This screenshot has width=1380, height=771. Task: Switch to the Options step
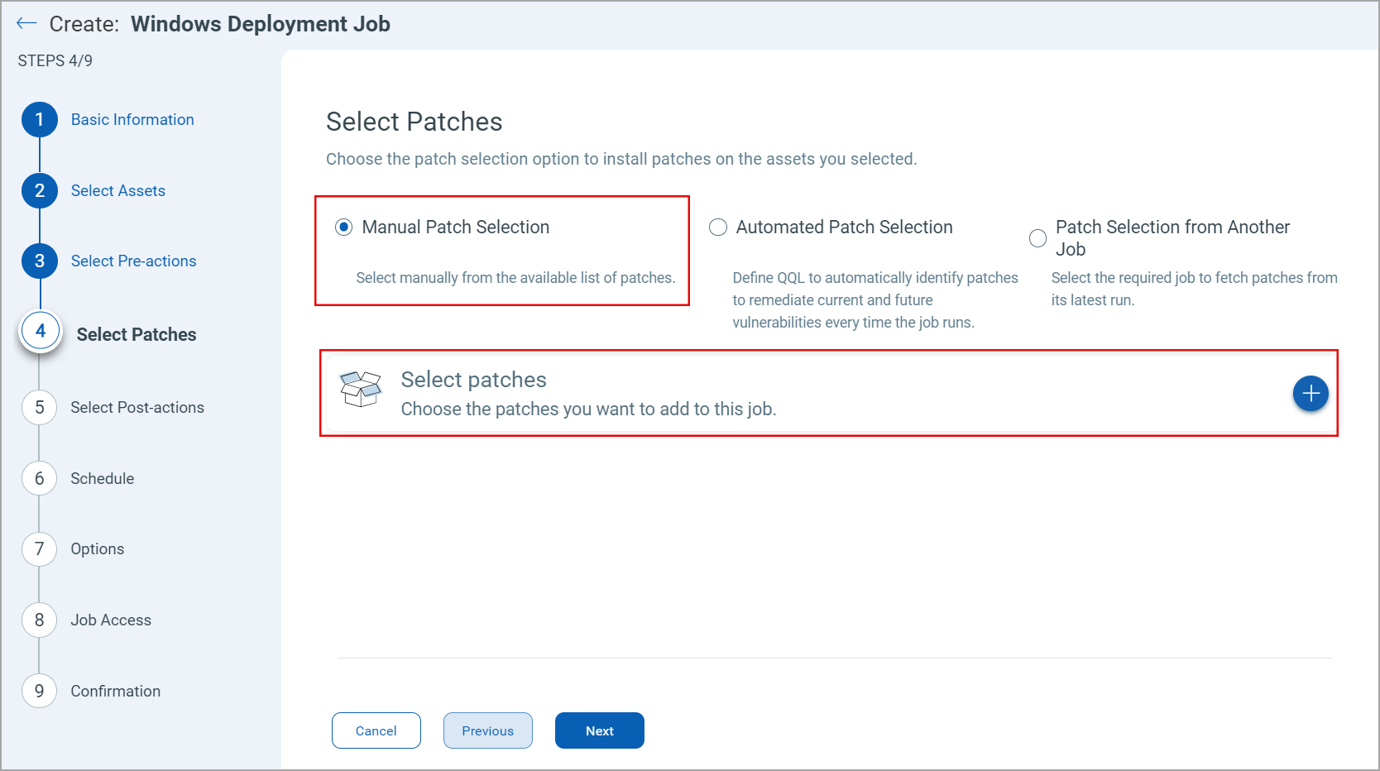(x=98, y=549)
